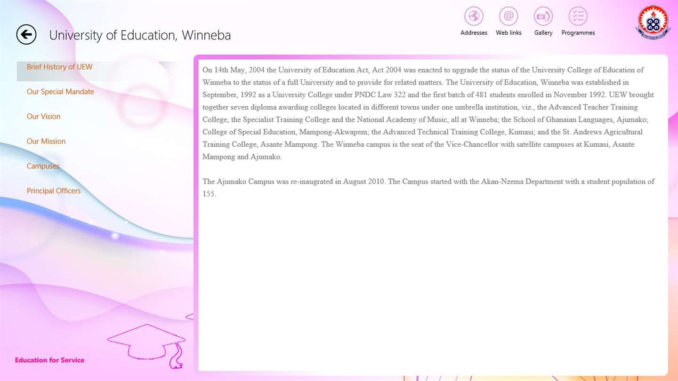The width and height of the screenshot is (678, 381).
Task: Click the paragraph about the Ajumako Campus re-inauguration
Action: (x=429, y=187)
